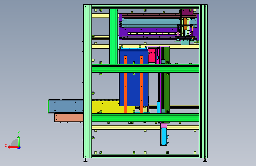Screen dimensions: 256x166
Task: Select the right outer vertical frame post
Action: pos(203,81)
